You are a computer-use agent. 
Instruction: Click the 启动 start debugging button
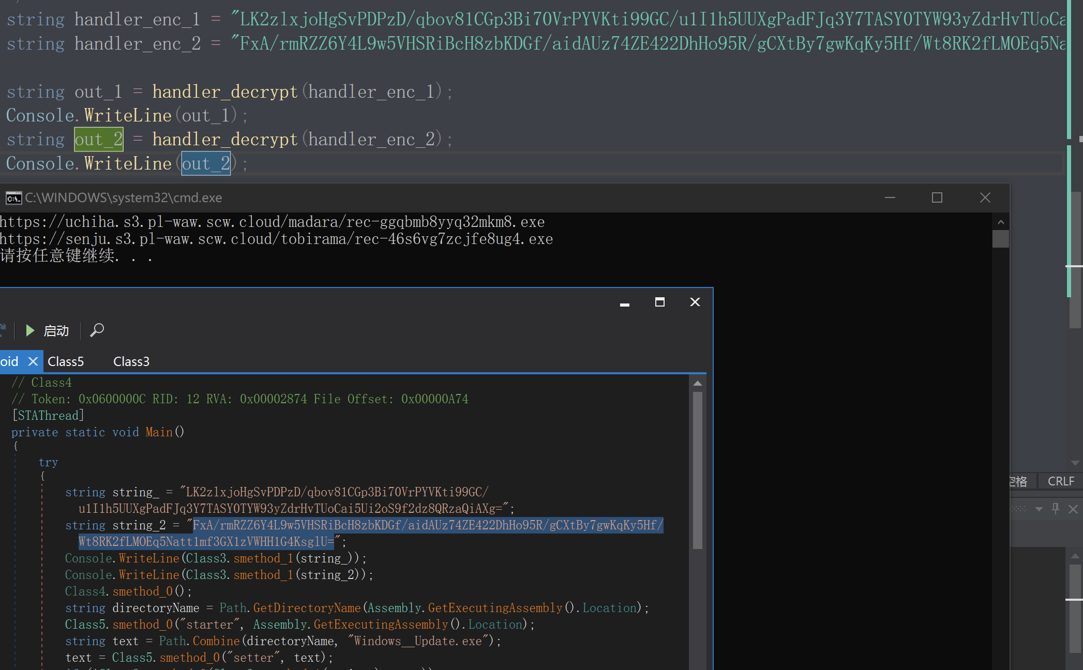pos(47,330)
